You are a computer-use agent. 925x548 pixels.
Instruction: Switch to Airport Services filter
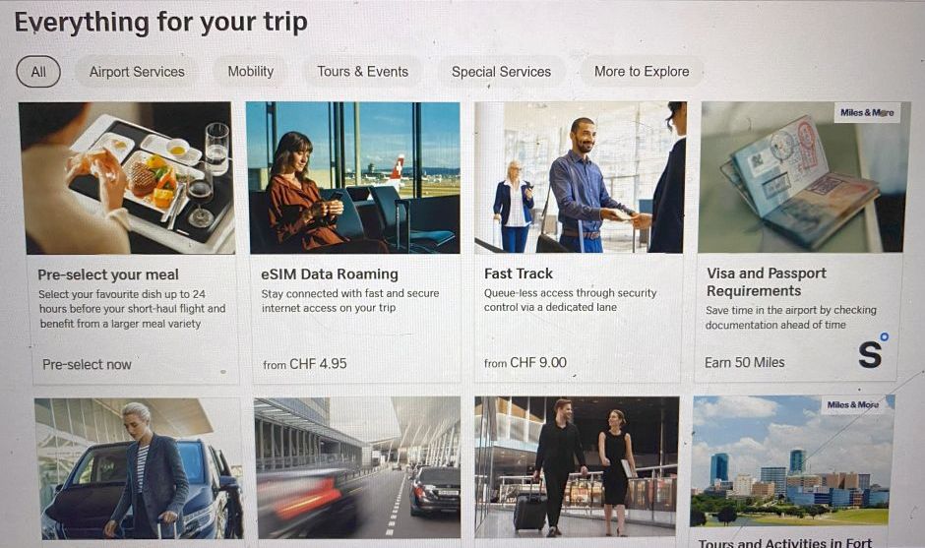tap(137, 72)
